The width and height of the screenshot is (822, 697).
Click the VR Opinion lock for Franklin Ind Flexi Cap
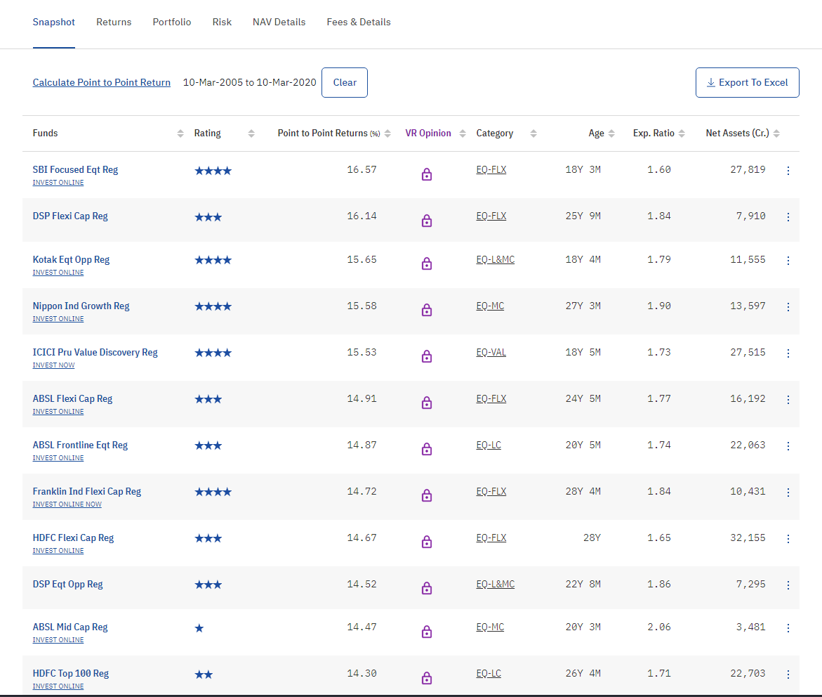coord(427,495)
